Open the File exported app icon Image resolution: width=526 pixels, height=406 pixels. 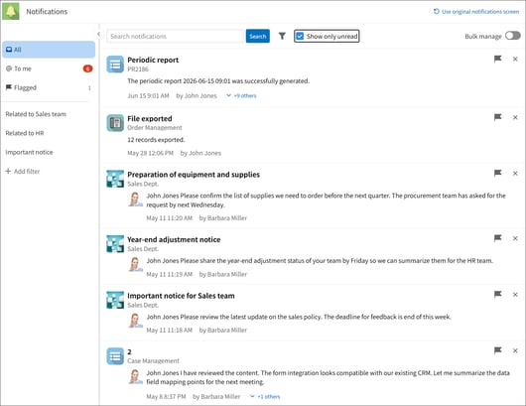click(115, 123)
